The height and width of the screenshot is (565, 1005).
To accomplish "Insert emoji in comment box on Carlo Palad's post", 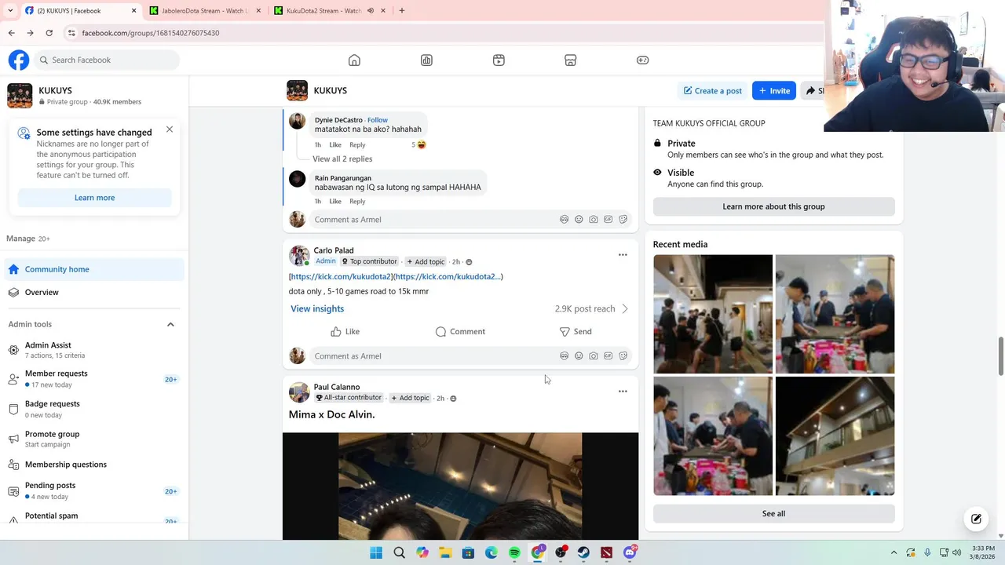I will pyautogui.click(x=579, y=356).
